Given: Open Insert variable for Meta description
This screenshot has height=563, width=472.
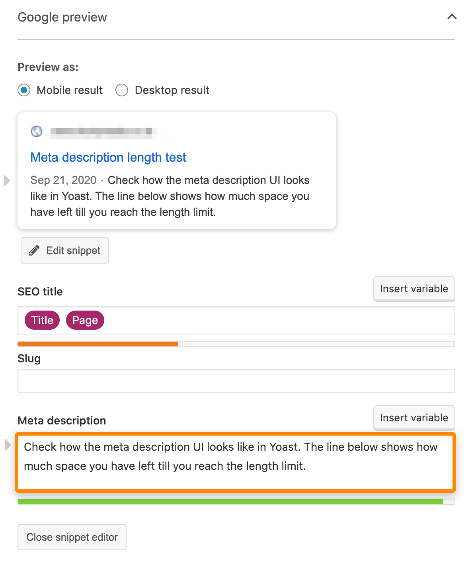Looking at the screenshot, I should pyautogui.click(x=414, y=418).
